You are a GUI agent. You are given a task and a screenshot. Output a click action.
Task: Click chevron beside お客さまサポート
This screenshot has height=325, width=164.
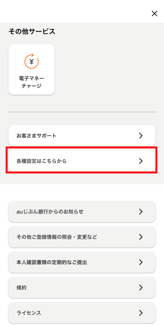pos(141,136)
